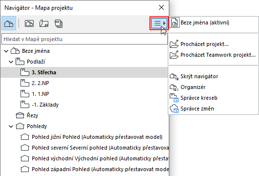This screenshot has width=259, height=176.
Task: Select the '3. Střecha' story
Action: tap(84, 72)
